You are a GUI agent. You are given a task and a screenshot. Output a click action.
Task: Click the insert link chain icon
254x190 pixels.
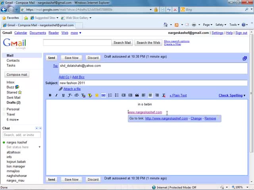click(103, 95)
